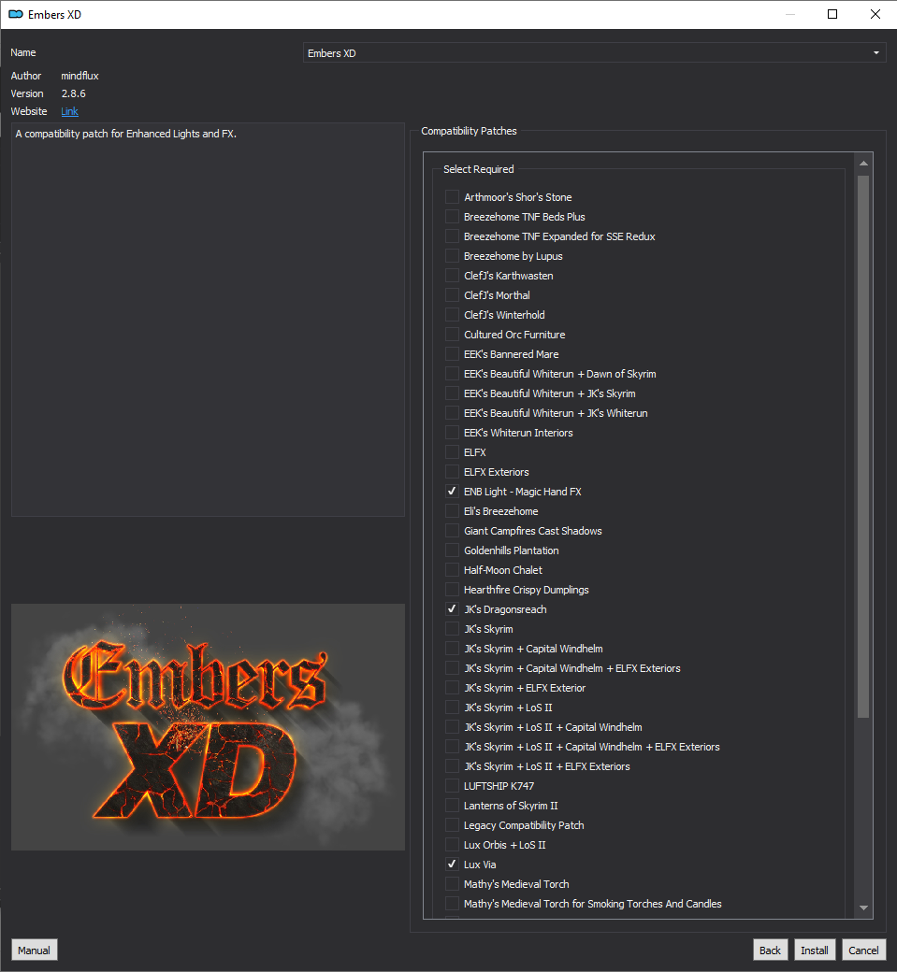Screen dimensions: 897x972
Task: Check Mathy's Medieval Torch
Action: pos(452,884)
